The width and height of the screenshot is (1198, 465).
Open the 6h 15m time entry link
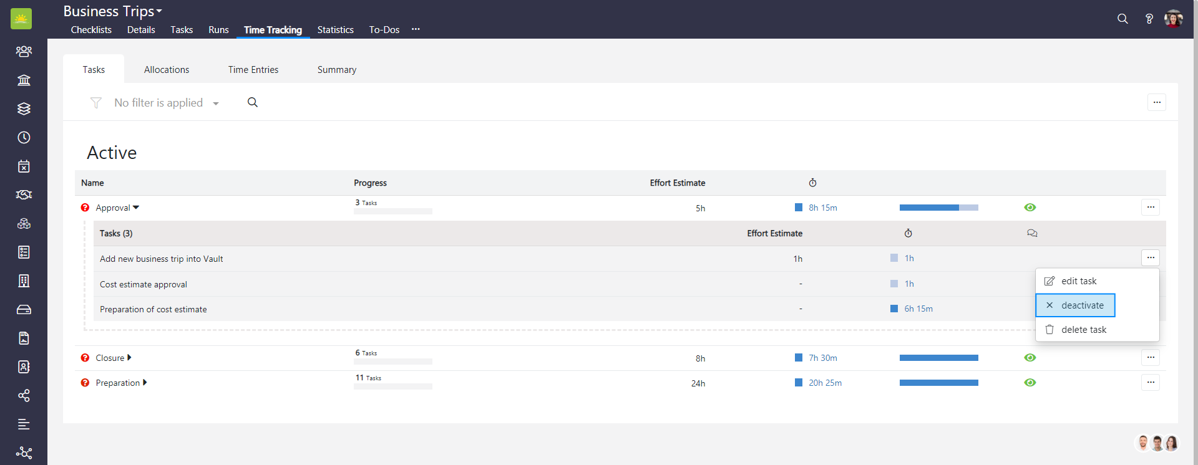(x=918, y=309)
